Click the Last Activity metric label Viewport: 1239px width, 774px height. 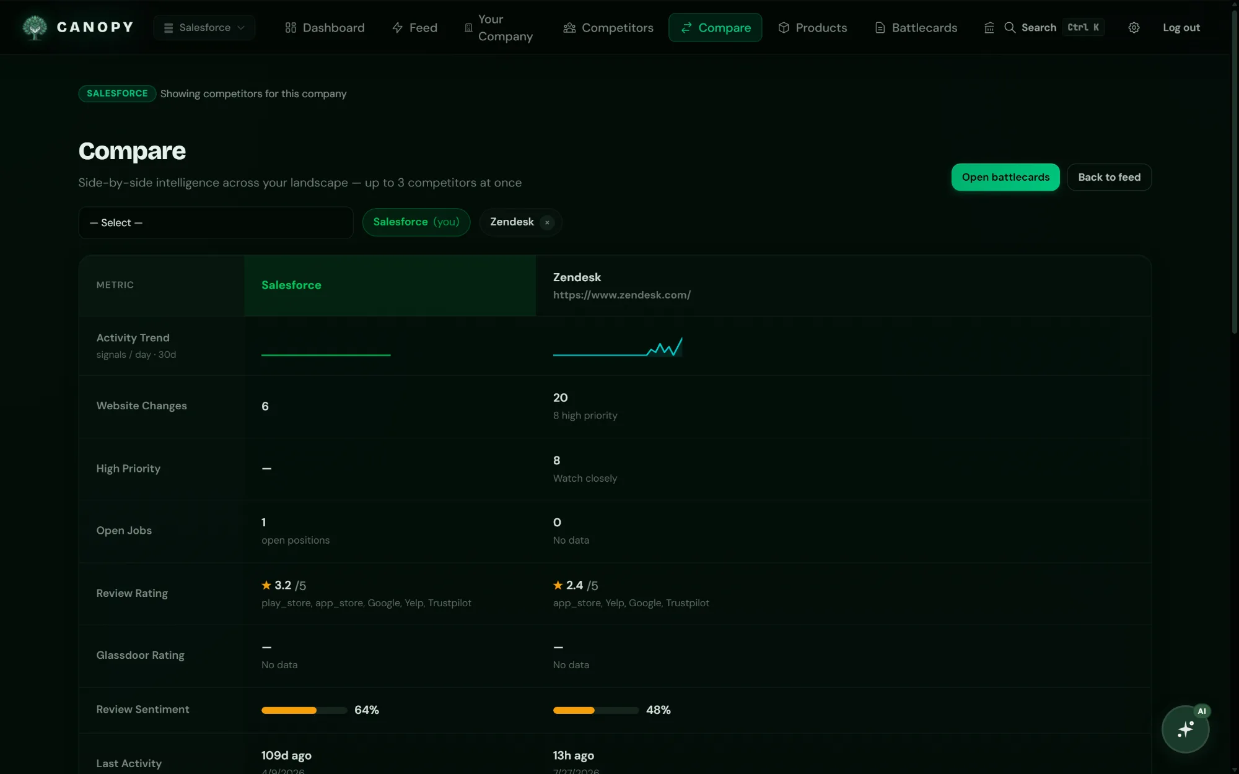129,763
